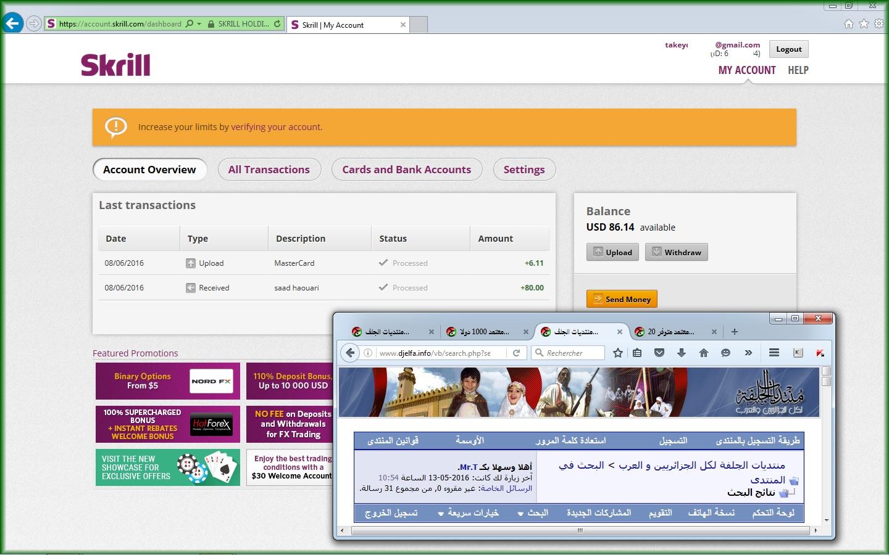Click the Pocket icon in Firefox toolbar

659,353
